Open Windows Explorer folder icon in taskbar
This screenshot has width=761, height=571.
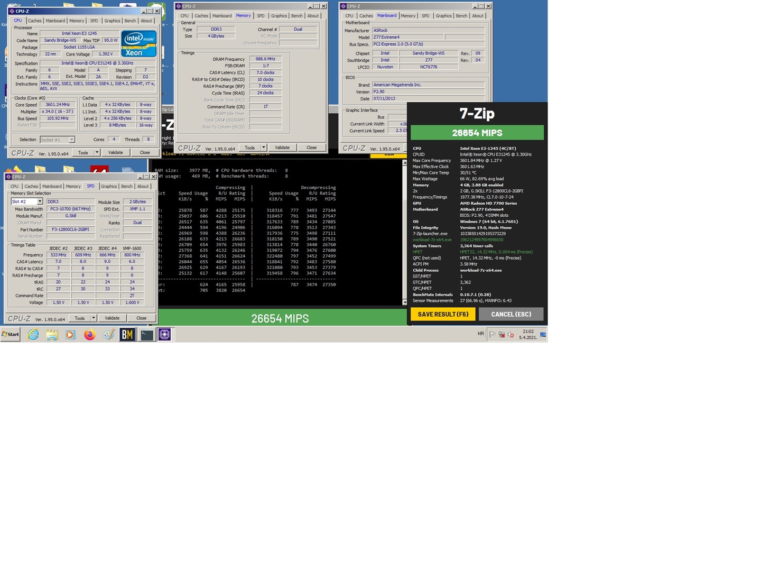point(52,334)
